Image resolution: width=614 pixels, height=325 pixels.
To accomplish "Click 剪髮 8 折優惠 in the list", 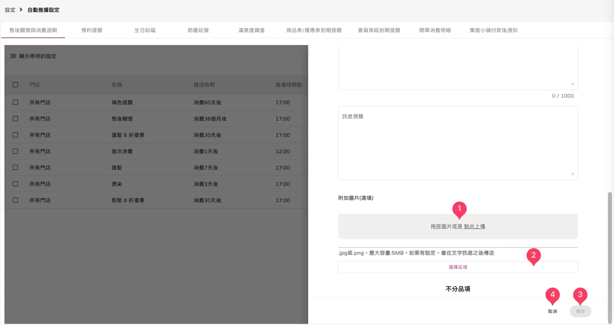I will click(x=128, y=200).
